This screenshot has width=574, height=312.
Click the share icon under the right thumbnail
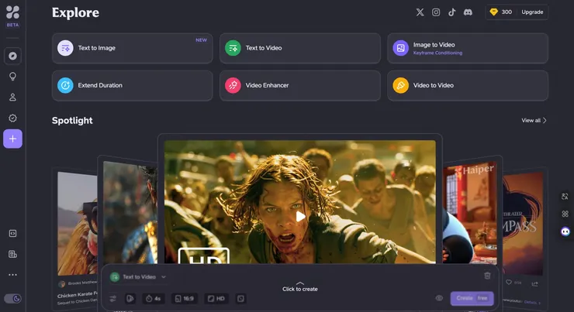[535, 284]
